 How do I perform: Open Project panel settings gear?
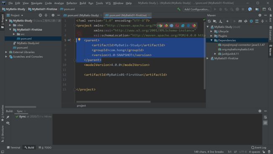click(53, 15)
